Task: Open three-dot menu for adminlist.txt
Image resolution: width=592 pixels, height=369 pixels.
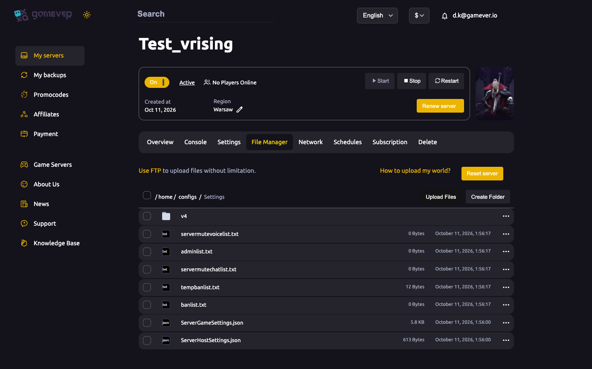Action: pyautogui.click(x=506, y=252)
